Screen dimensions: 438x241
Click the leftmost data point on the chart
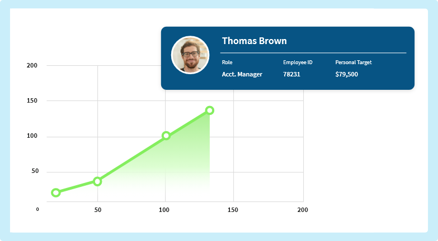[x=56, y=192]
